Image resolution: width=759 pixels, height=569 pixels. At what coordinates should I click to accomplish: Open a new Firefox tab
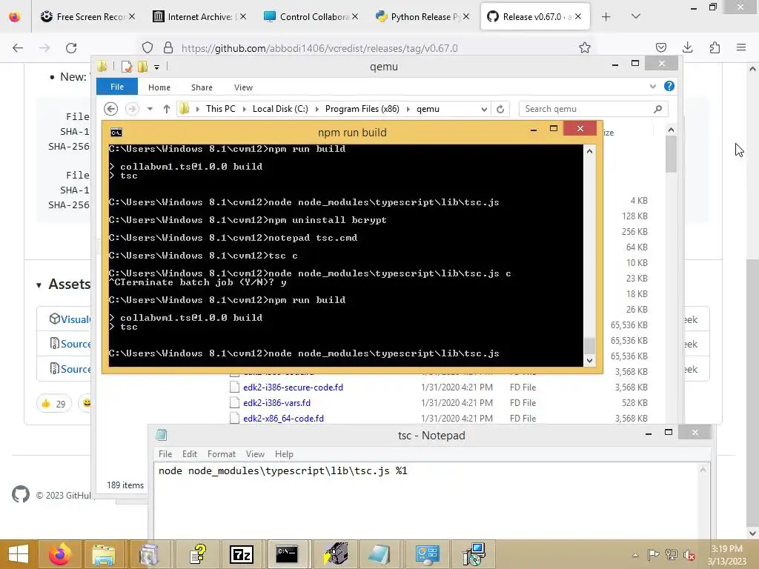click(x=606, y=17)
